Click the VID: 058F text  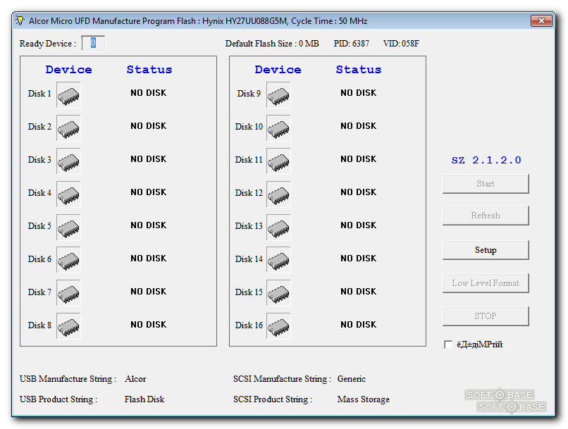401,44
